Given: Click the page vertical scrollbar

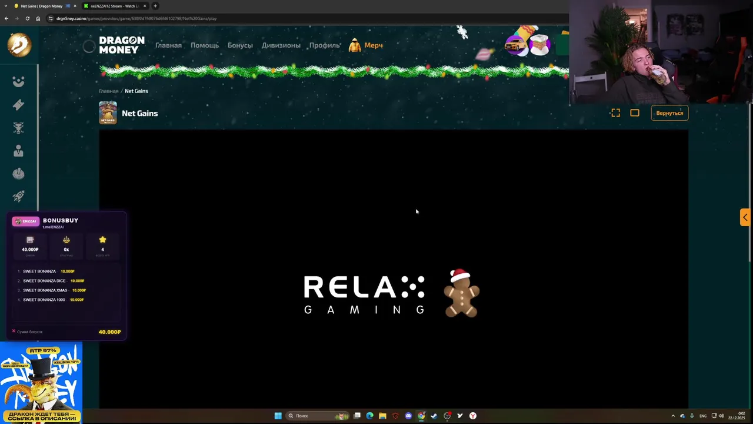Looking at the screenshot, I should (750, 184).
